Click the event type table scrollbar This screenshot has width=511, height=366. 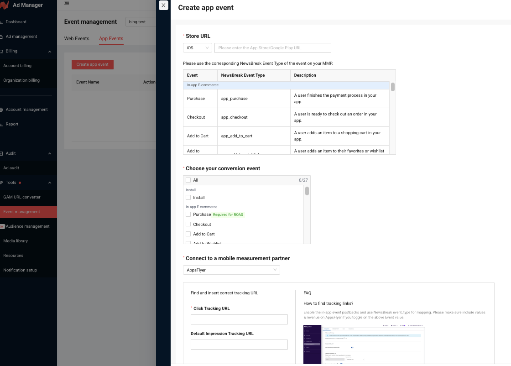click(x=392, y=87)
